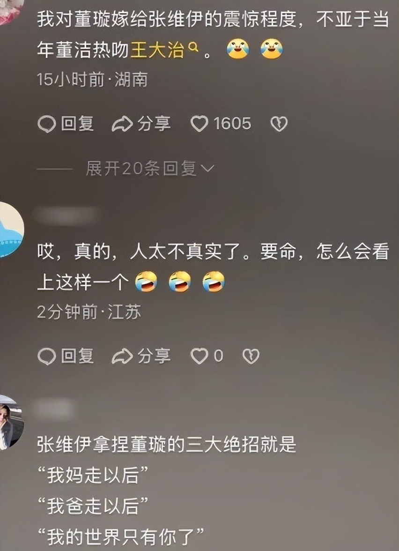Like the Jiangsu comment with 0 likes
399x551 pixels.
pos(199,357)
